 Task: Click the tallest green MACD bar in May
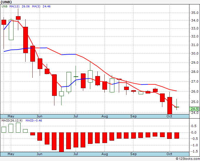pyautogui.click(x=18, y=128)
